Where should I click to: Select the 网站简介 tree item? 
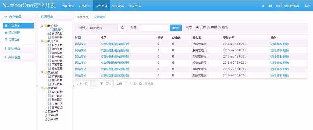coord(57,29)
